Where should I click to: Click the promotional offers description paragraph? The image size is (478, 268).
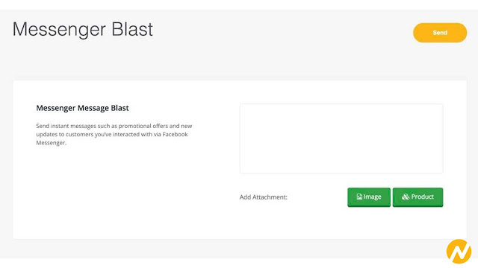pyautogui.click(x=114, y=134)
